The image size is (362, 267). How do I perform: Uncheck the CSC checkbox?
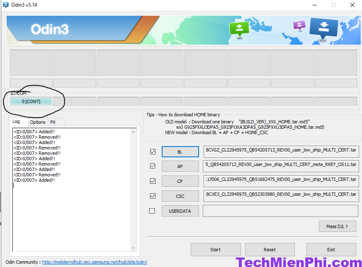coord(153,196)
